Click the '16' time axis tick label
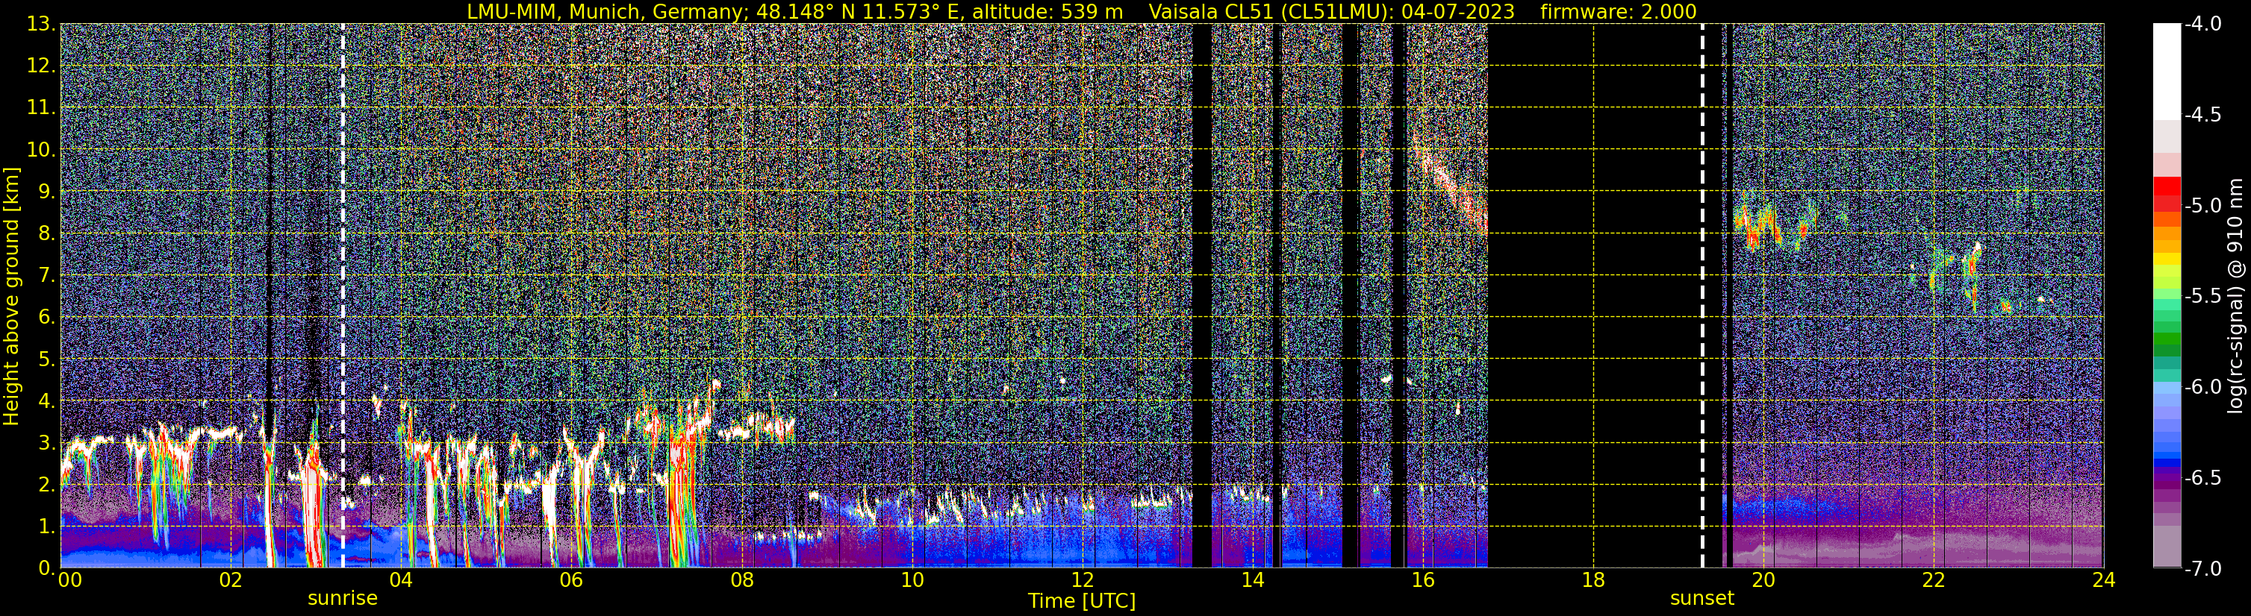The width and height of the screenshot is (2251, 616). tap(1422, 580)
